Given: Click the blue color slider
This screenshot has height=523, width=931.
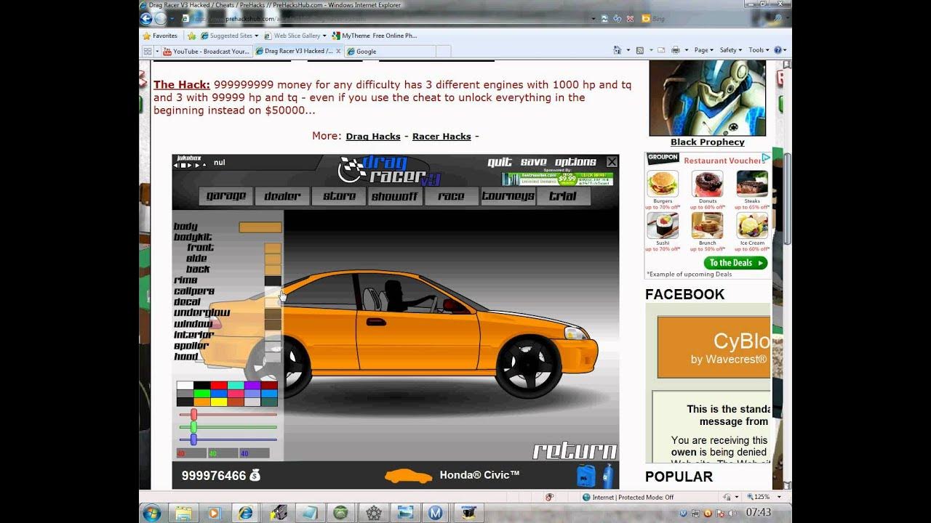Looking at the screenshot, I should click(193, 439).
